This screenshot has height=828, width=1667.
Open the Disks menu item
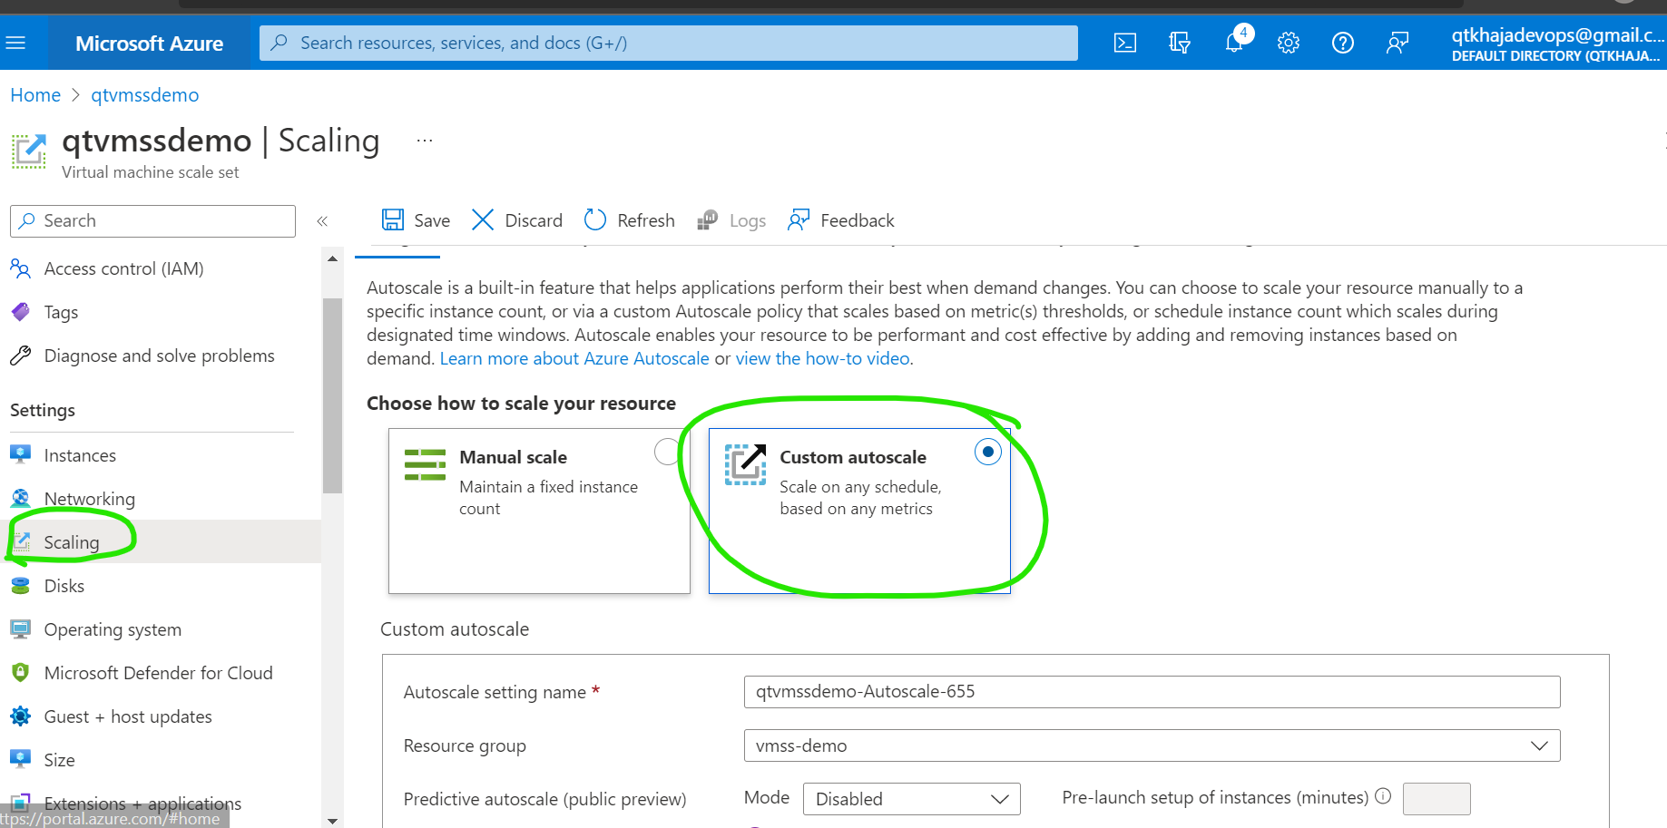click(64, 586)
